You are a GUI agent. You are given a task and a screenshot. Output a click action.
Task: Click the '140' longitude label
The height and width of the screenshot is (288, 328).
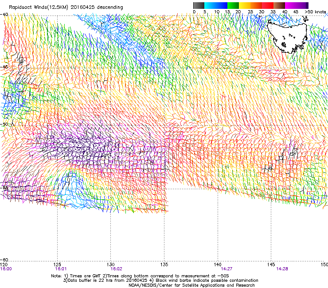click(218, 265)
